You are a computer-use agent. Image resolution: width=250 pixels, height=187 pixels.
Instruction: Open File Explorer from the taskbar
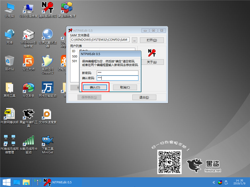26,182
